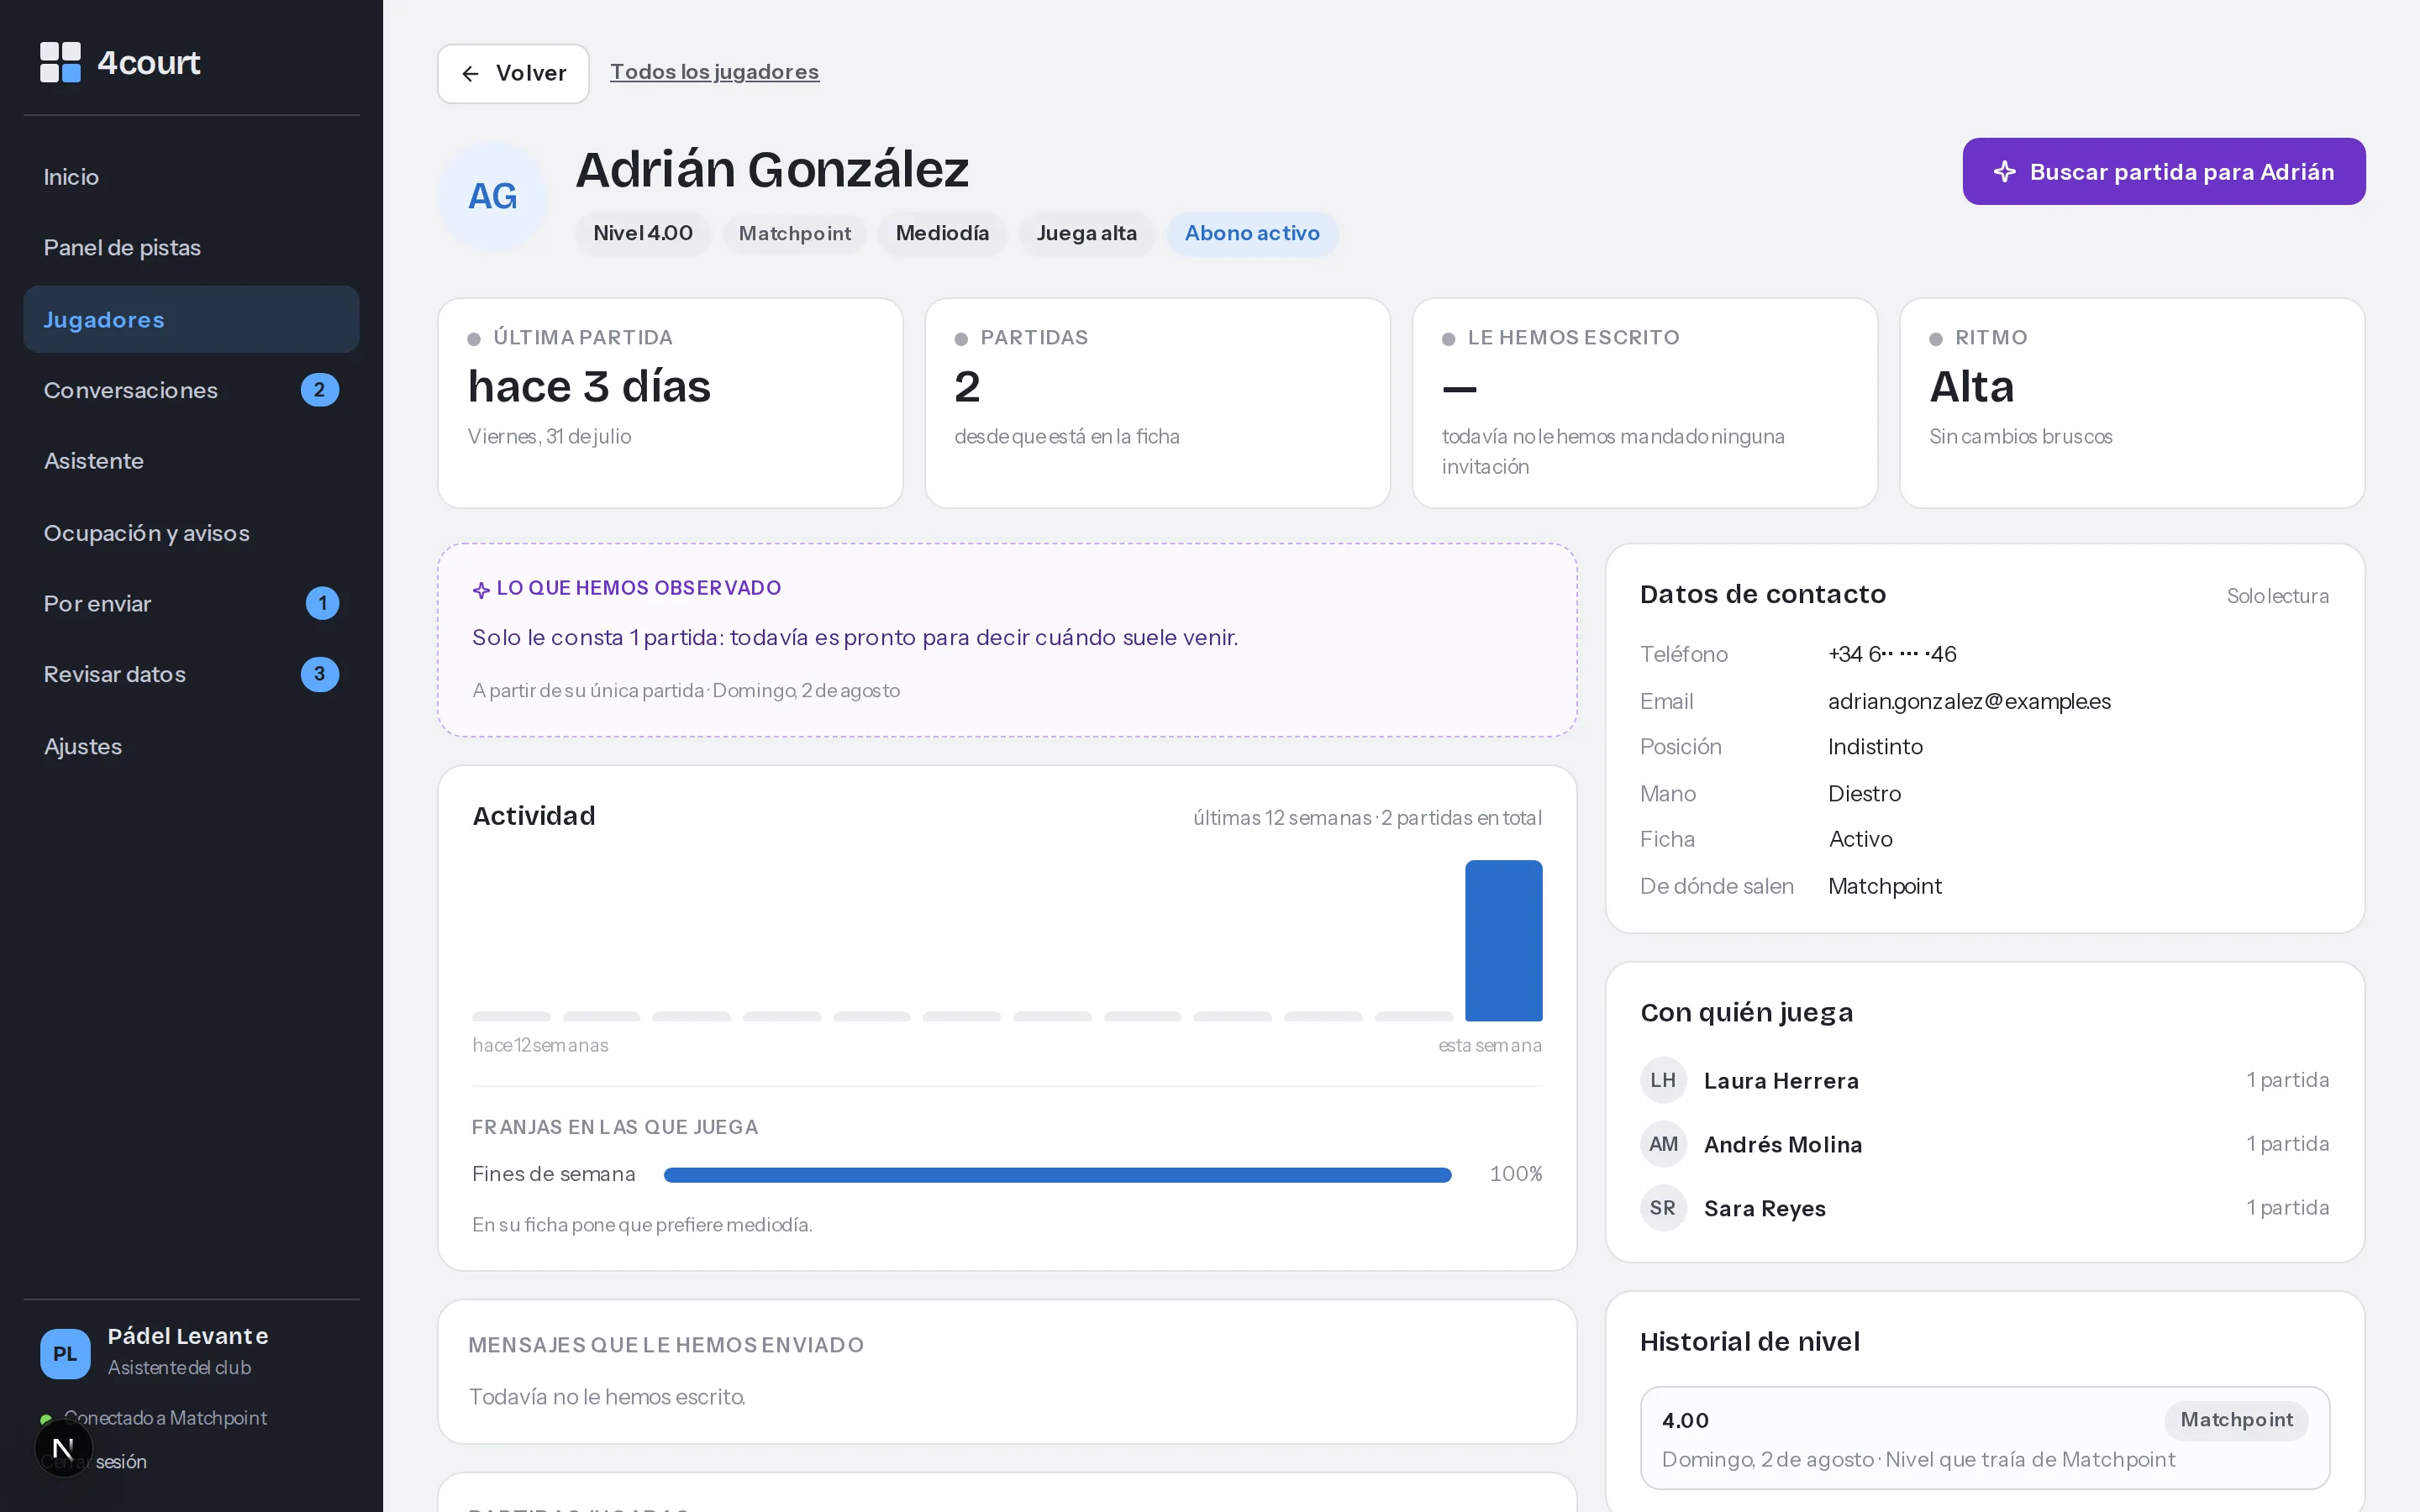Click the Fines de semana progress bar
Screen dimensions: 2420x1512
point(1057,1175)
